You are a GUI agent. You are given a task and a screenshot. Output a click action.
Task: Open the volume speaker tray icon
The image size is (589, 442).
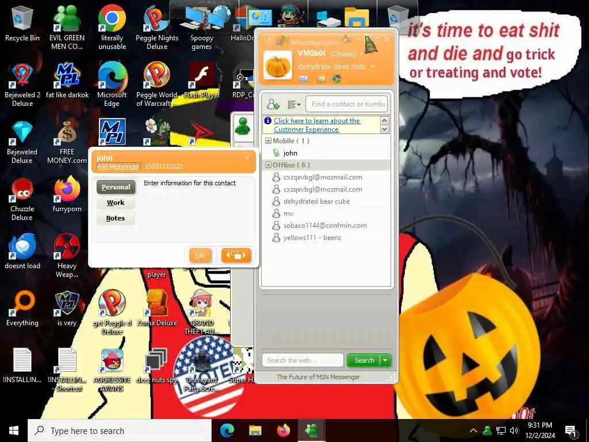pos(514,430)
